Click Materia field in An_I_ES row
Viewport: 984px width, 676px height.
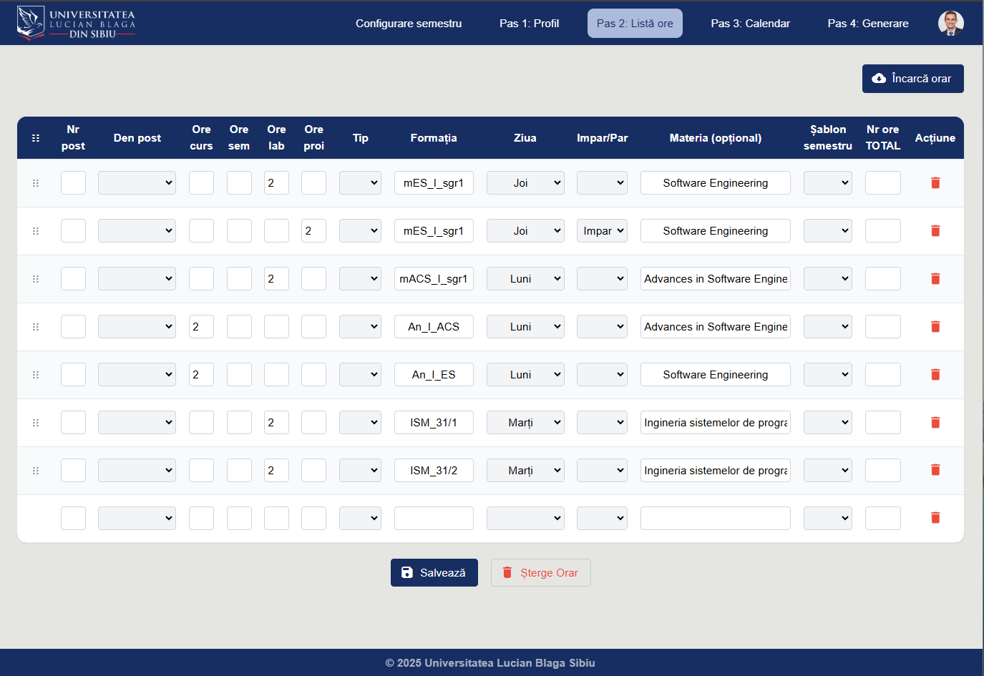click(716, 375)
